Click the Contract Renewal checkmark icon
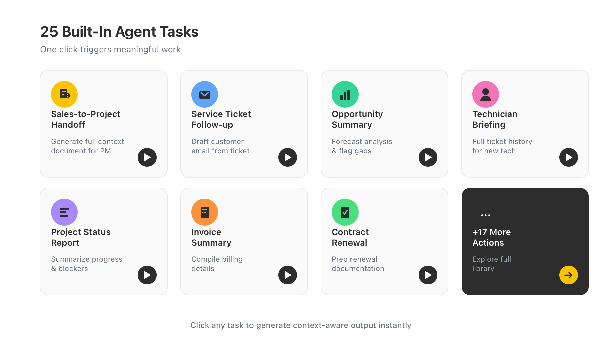The height and width of the screenshot is (348, 602). click(x=345, y=212)
